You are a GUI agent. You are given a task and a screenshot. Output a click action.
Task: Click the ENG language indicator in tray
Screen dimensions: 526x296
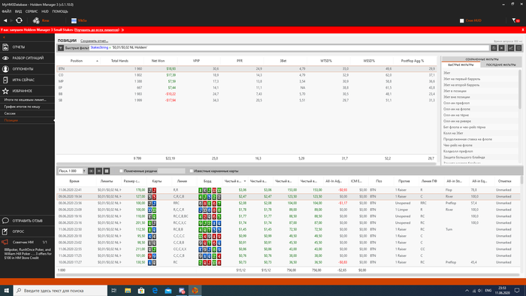(x=488, y=290)
